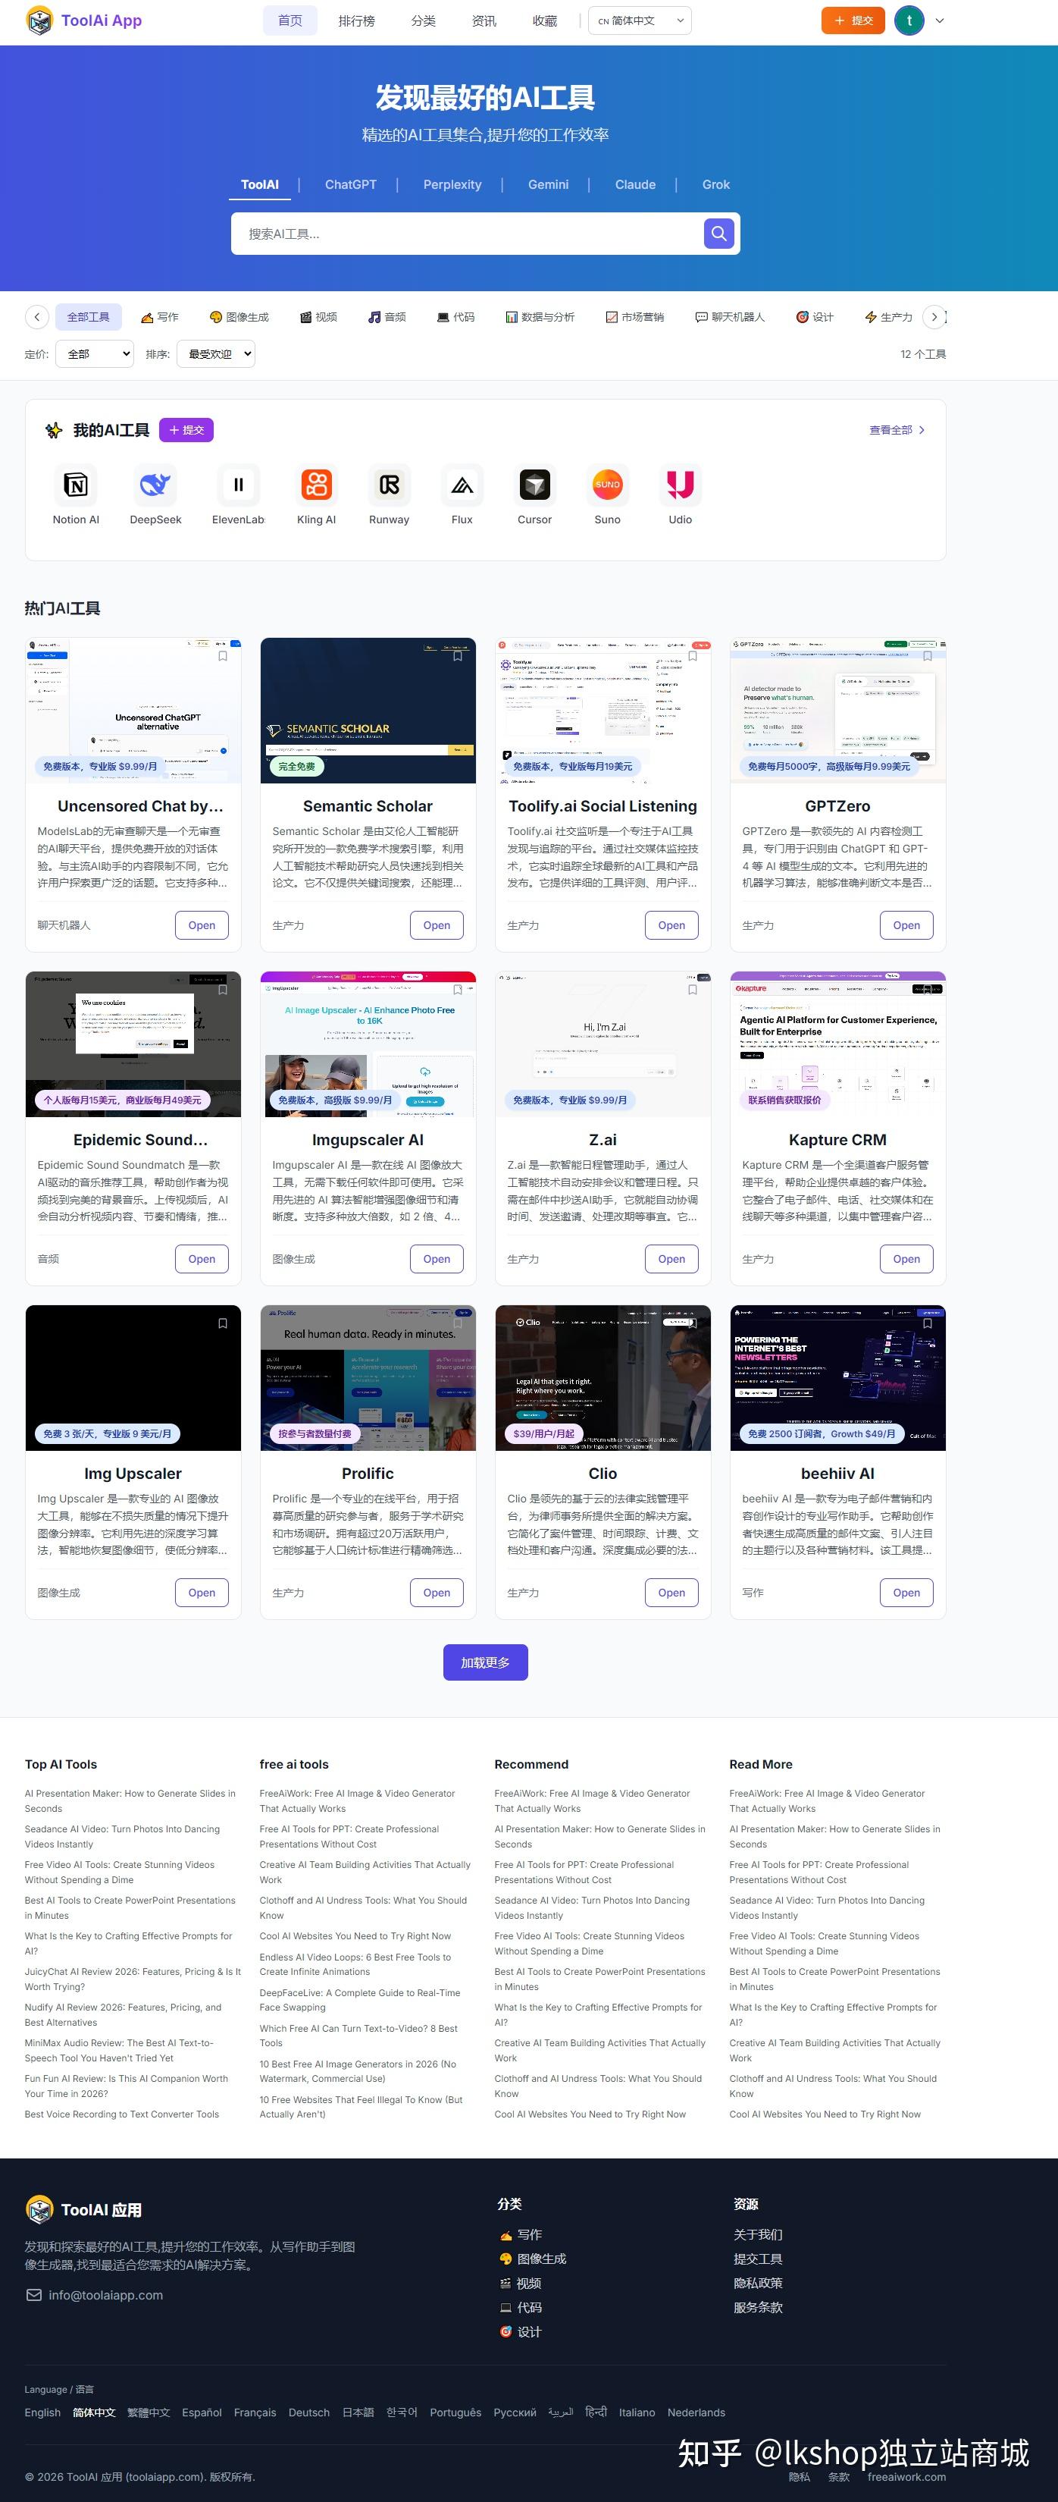This screenshot has width=1058, height=2502.
Task: Click Open on the GPTZero card
Action: coord(906,925)
